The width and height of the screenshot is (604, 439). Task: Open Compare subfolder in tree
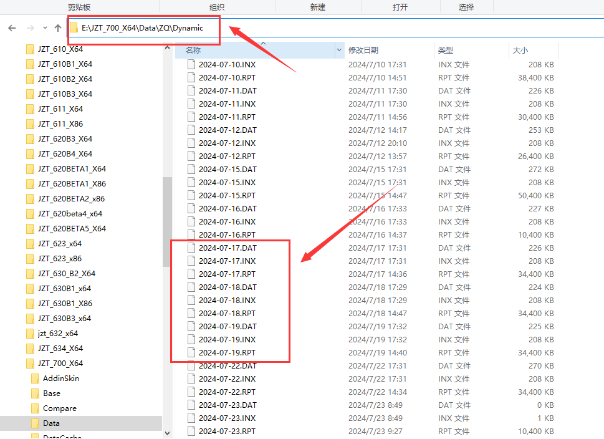[x=60, y=408]
